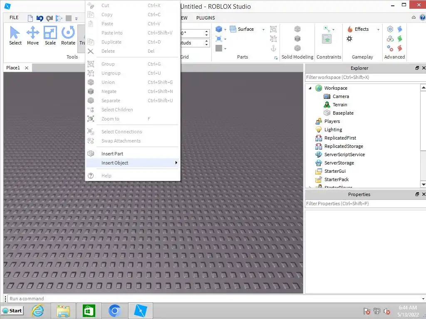Open the Effects dropdown arrow
The height and width of the screenshot is (319, 426).
378,29
